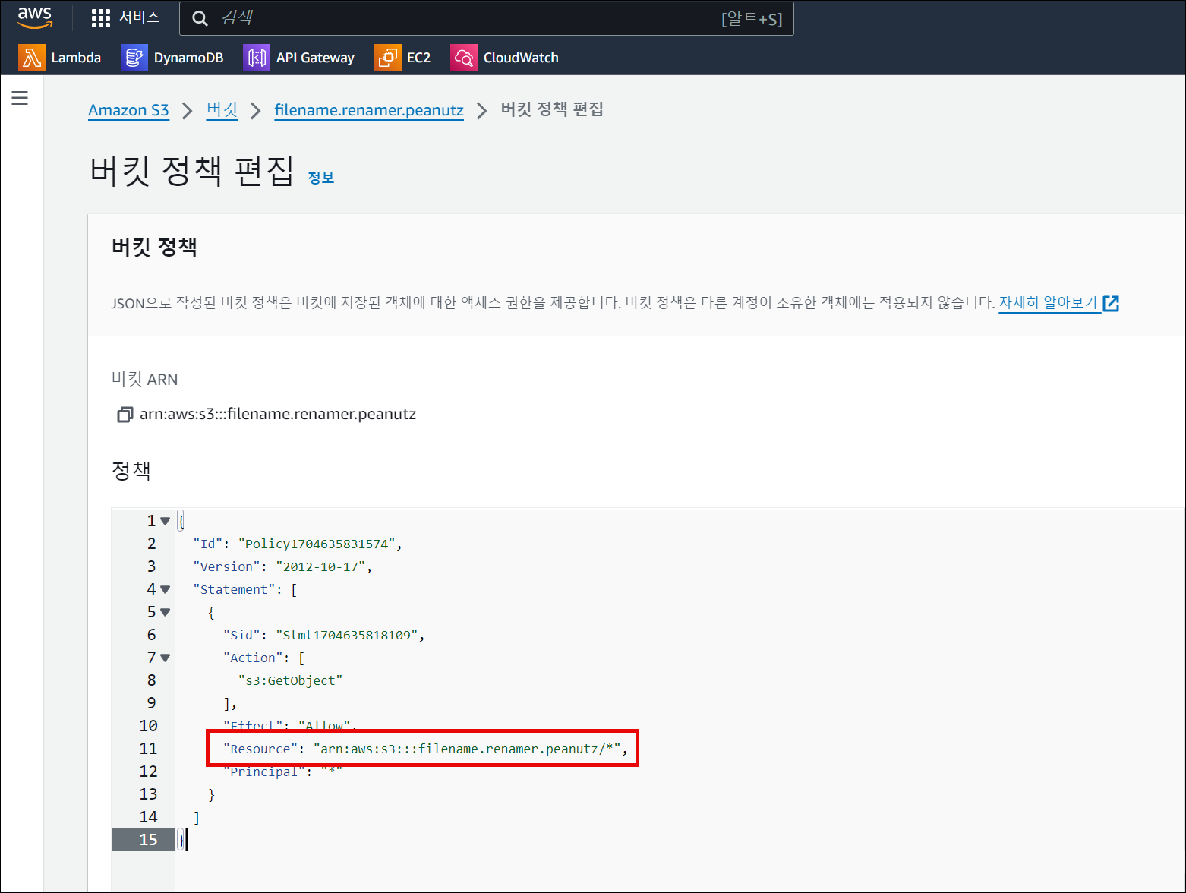
Task: Collapse the Statement fold arrow on line 4
Action: (166, 589)
